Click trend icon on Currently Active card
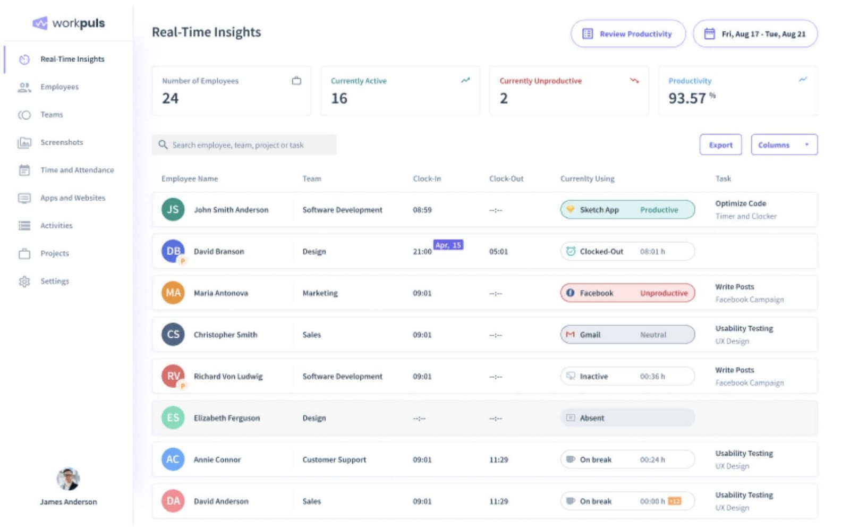The height and width of the screenshot is (529, 850). (465, 80)
